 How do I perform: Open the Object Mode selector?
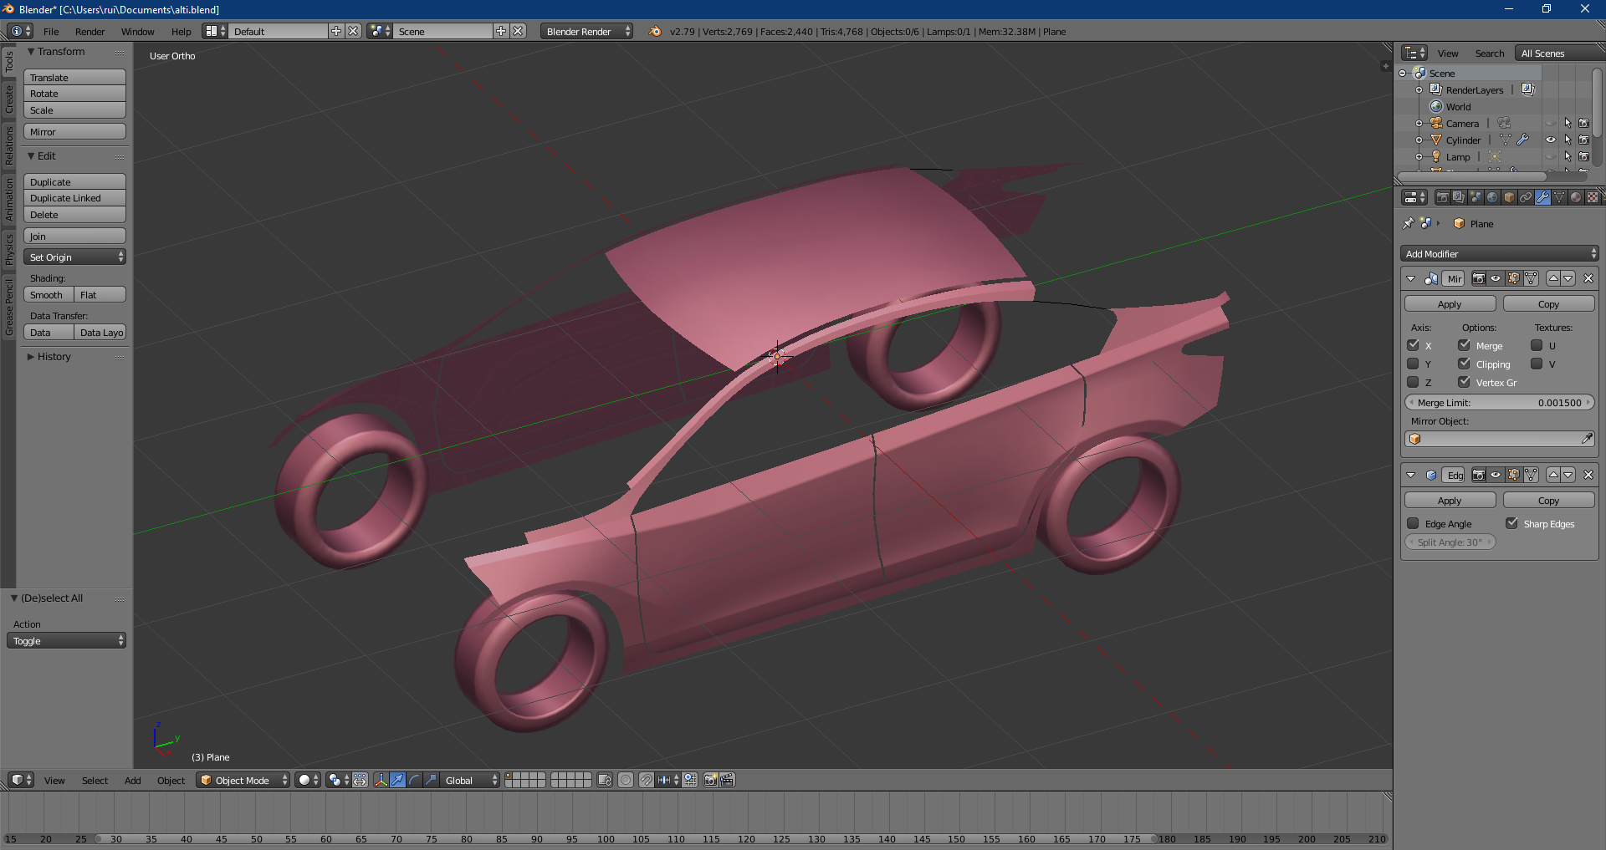(x=243, y=780)
